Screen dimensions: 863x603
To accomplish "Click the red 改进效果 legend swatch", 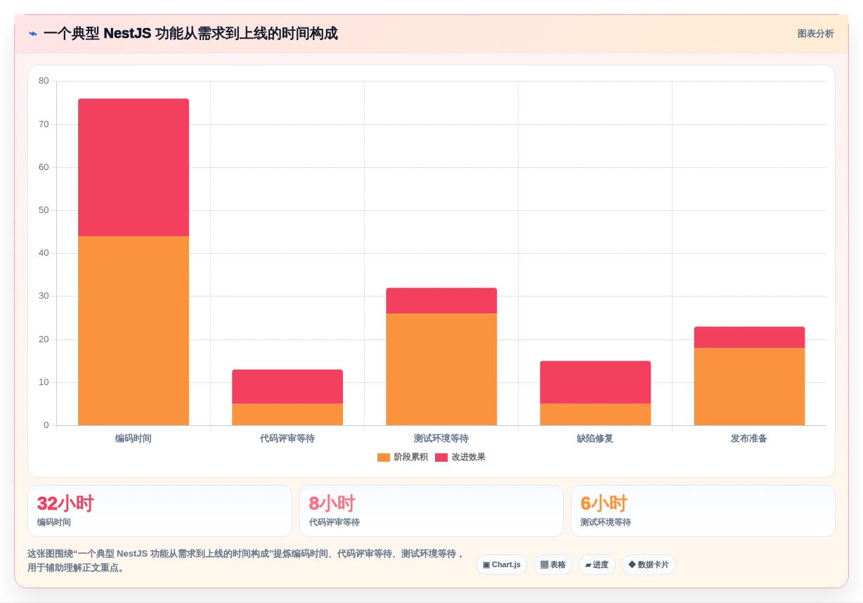I will (x=441, y=457).
